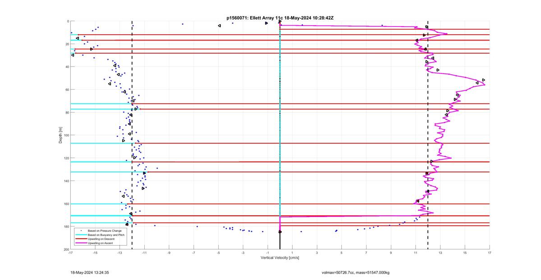Image resolution: width=541 pixels, height=280 pixels.
Task: Click depth-axis tick label '180'
Action: click(x=66, y=226)
